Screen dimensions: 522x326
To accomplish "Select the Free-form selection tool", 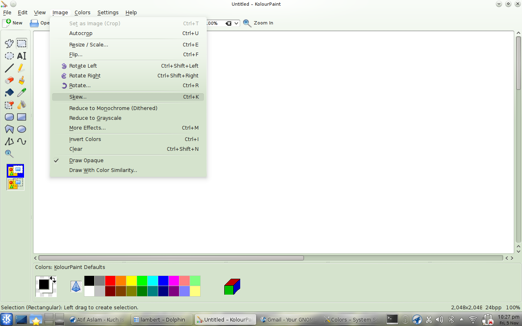I will pos(9,43).
